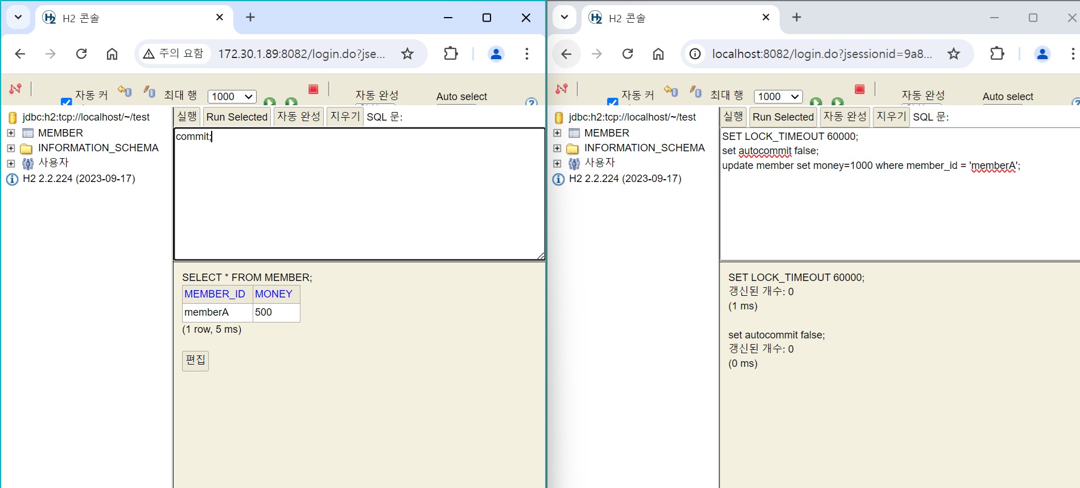Open a new tab in the right browser
Screen dimensions: 1080x488
click(797, 17)
